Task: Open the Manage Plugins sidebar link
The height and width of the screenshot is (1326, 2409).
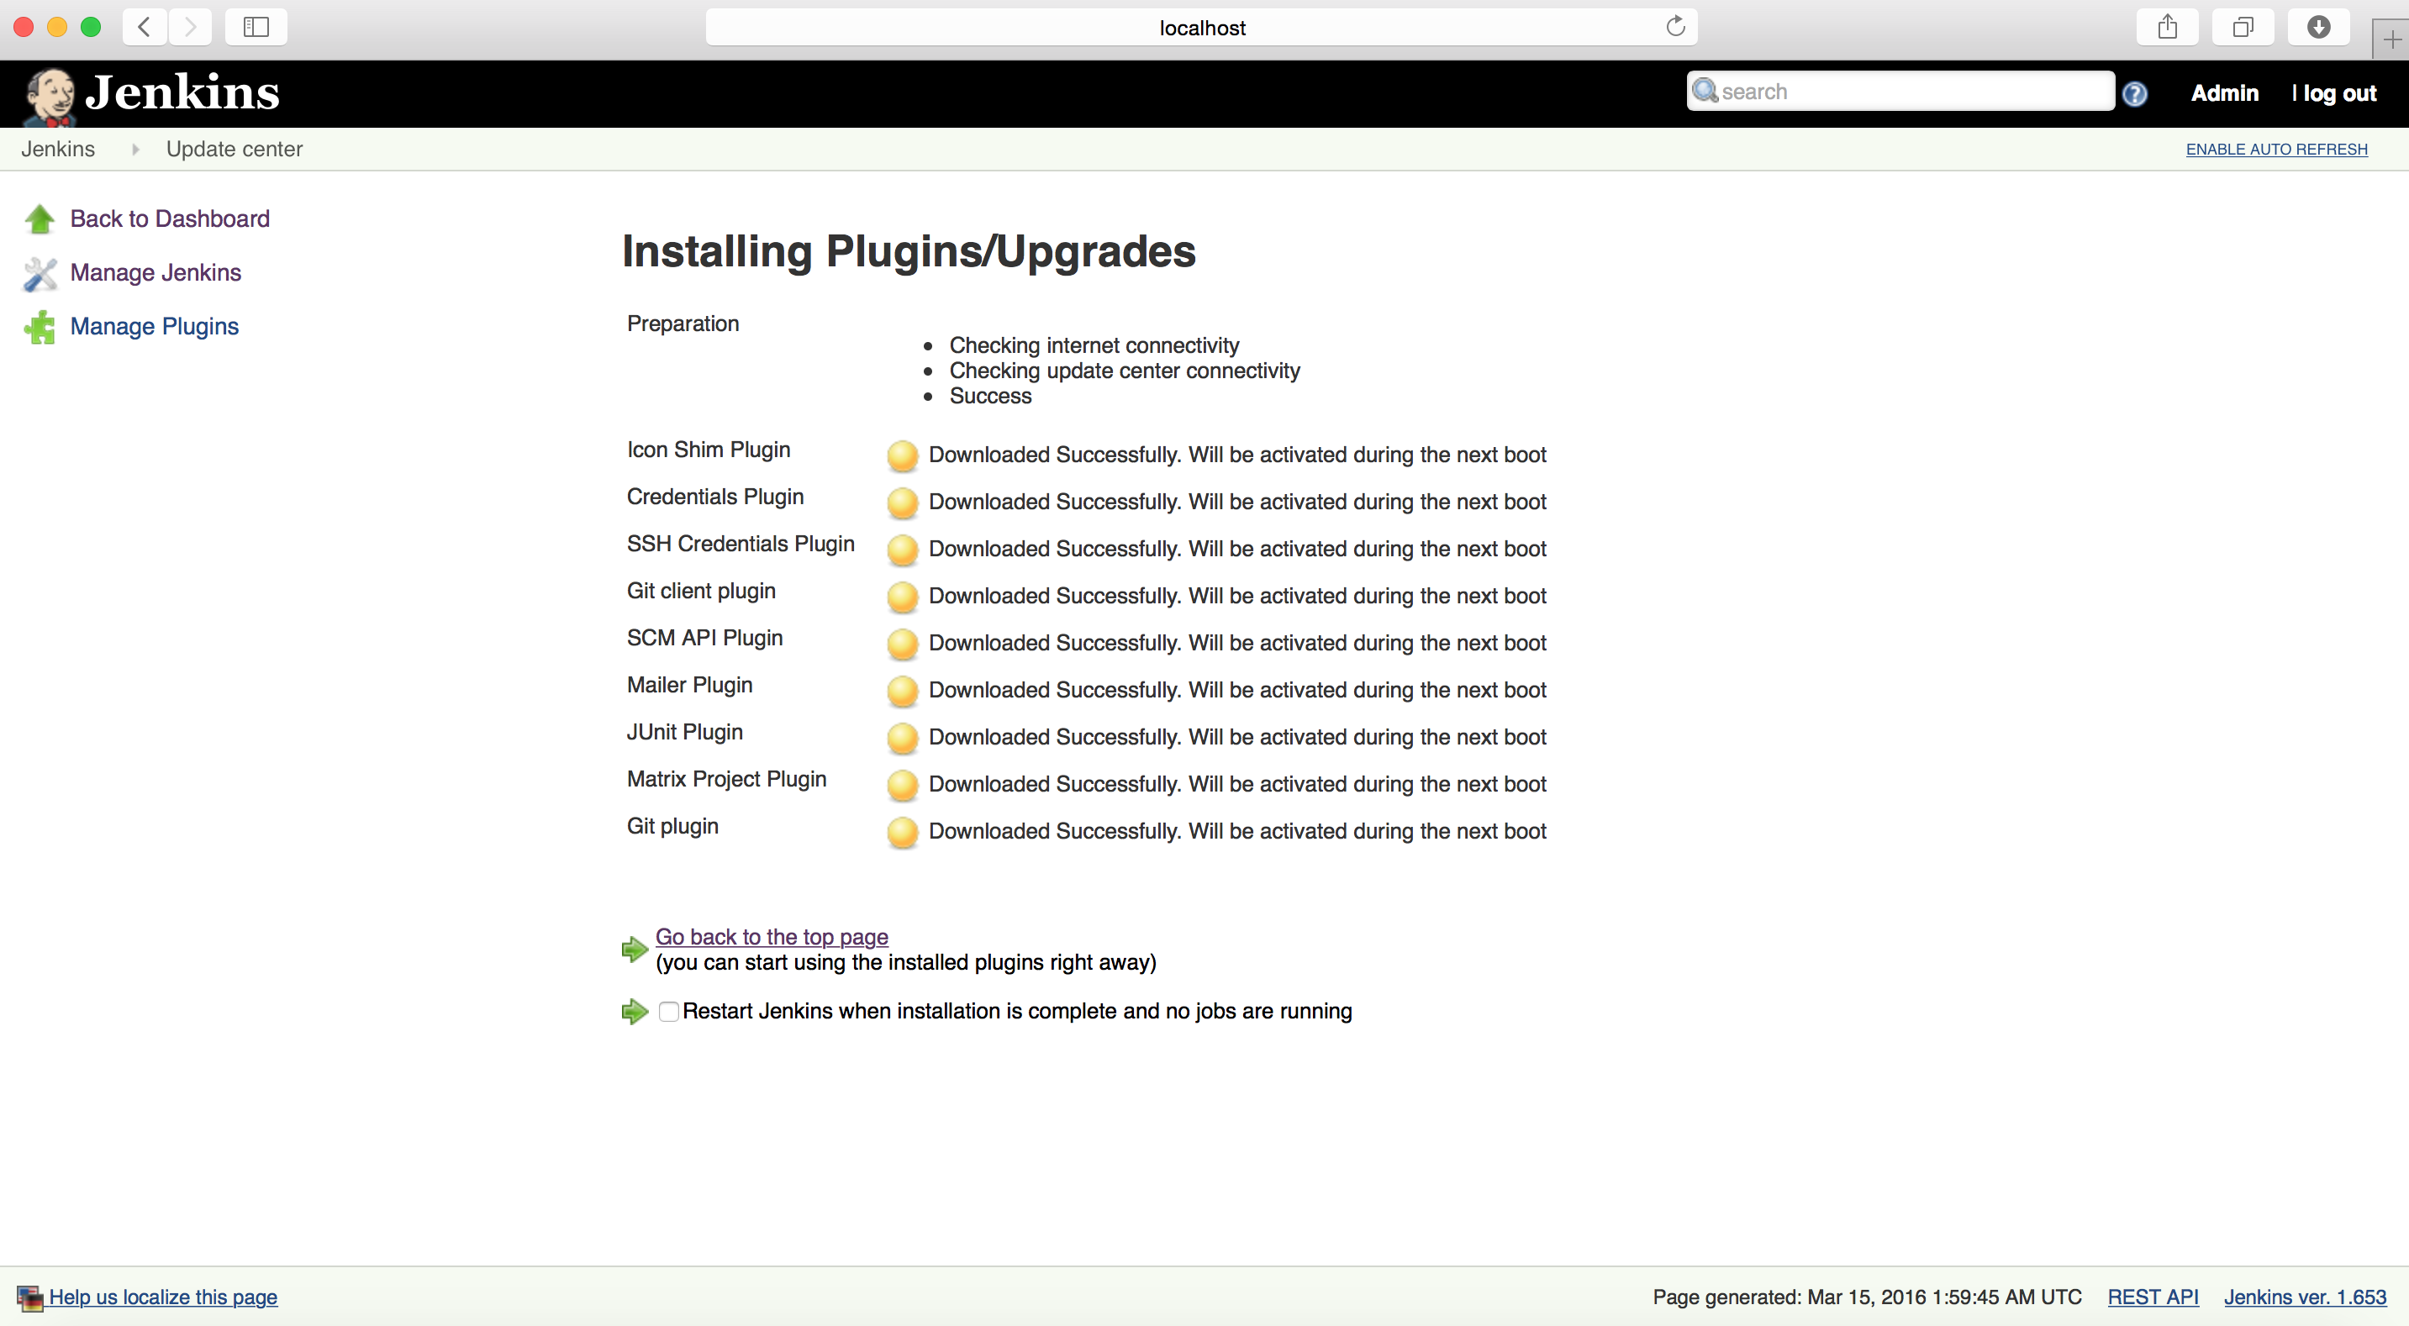Action: click(x=155, y=326)
